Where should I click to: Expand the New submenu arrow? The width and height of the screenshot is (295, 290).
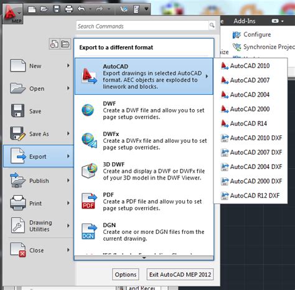tap(68, 65)
